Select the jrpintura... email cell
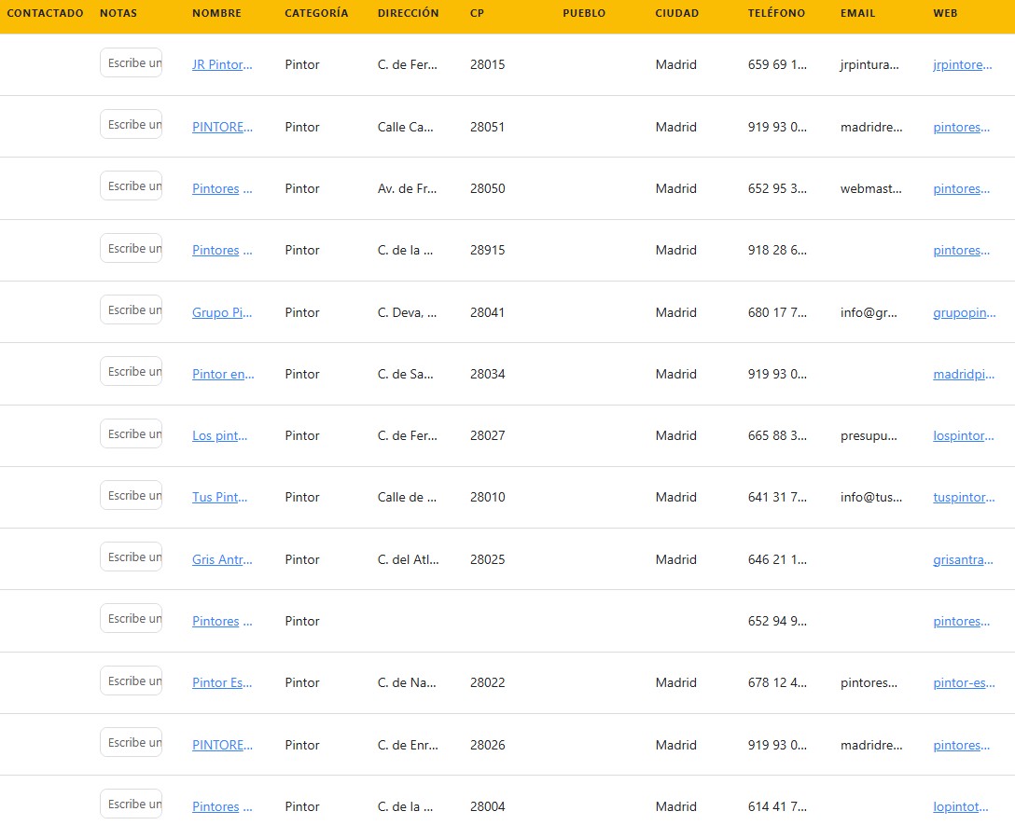The height and width of the screenshot is (825, 1015). pyautogui.click(x=869, y=64)
